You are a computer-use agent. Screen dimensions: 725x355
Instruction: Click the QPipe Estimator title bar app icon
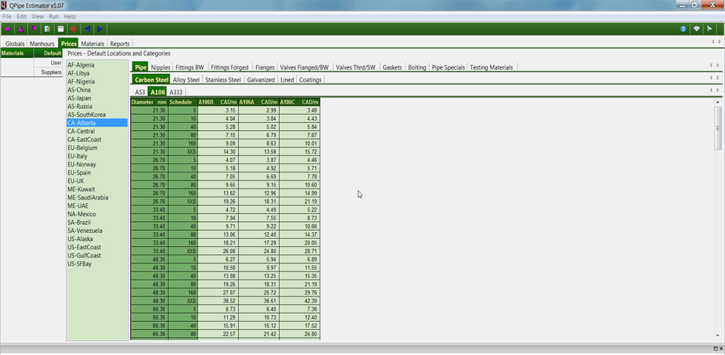coord(4,4)
